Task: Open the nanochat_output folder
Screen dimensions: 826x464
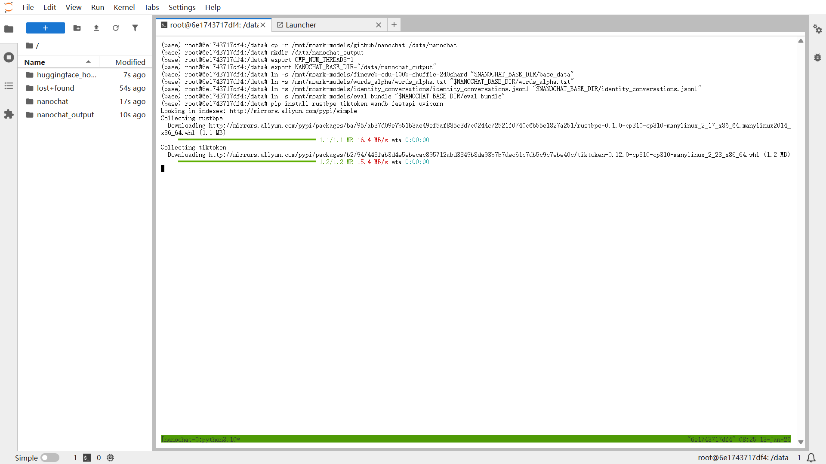Action: [65, 115]
